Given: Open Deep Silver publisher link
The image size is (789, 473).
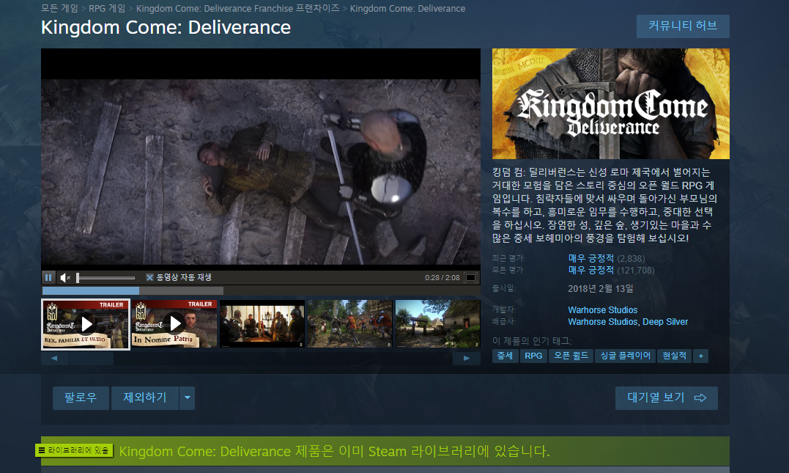Looking at the screenshot, I should (x=665, y=322).
